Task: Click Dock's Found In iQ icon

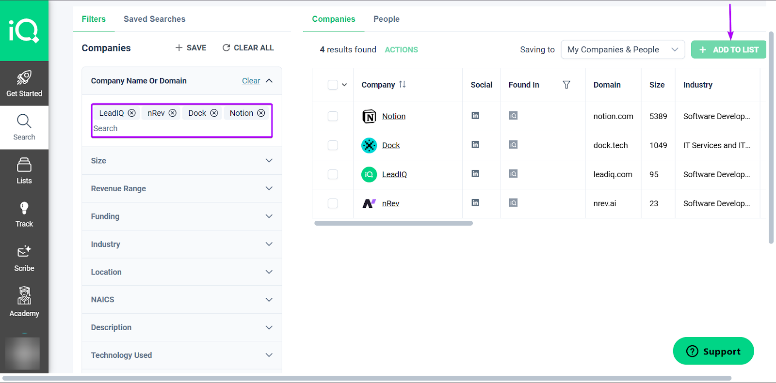Action: 513,144
